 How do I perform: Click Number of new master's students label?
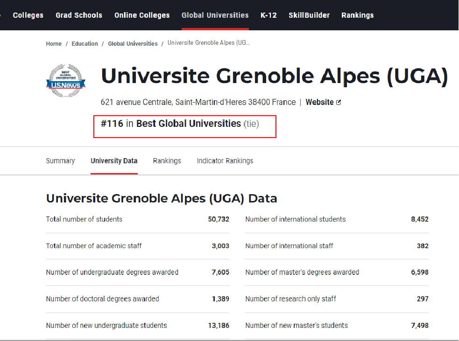tap(297, 326)
